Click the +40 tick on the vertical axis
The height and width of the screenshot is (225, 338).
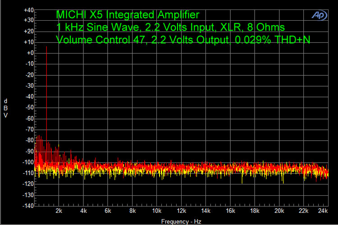(28, 9)
